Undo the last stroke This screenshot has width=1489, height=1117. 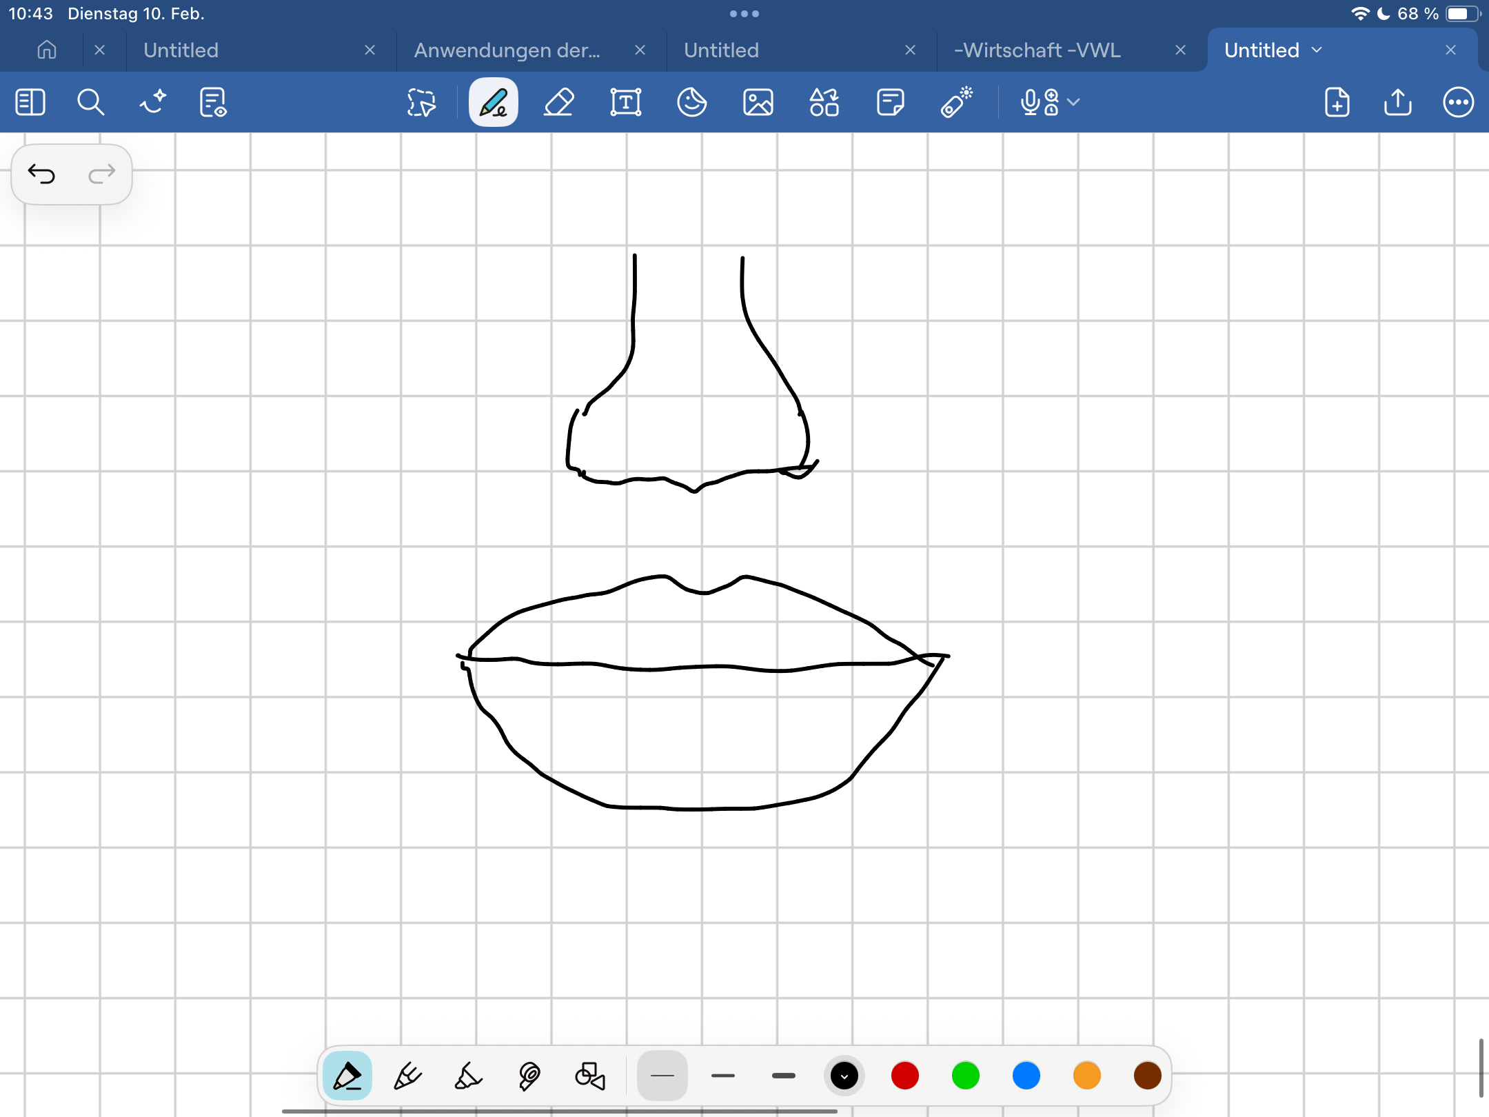[41, 174]
